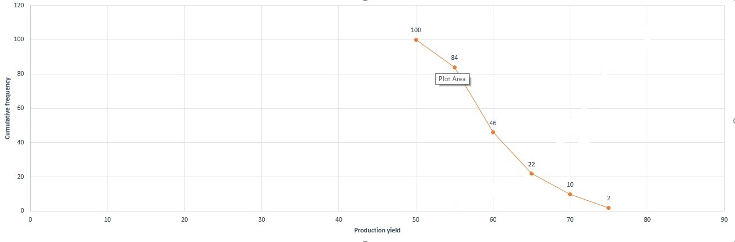This screenshot has height=242, width=735.
Task: Click the data point at value 100
Action: (416, 39)
